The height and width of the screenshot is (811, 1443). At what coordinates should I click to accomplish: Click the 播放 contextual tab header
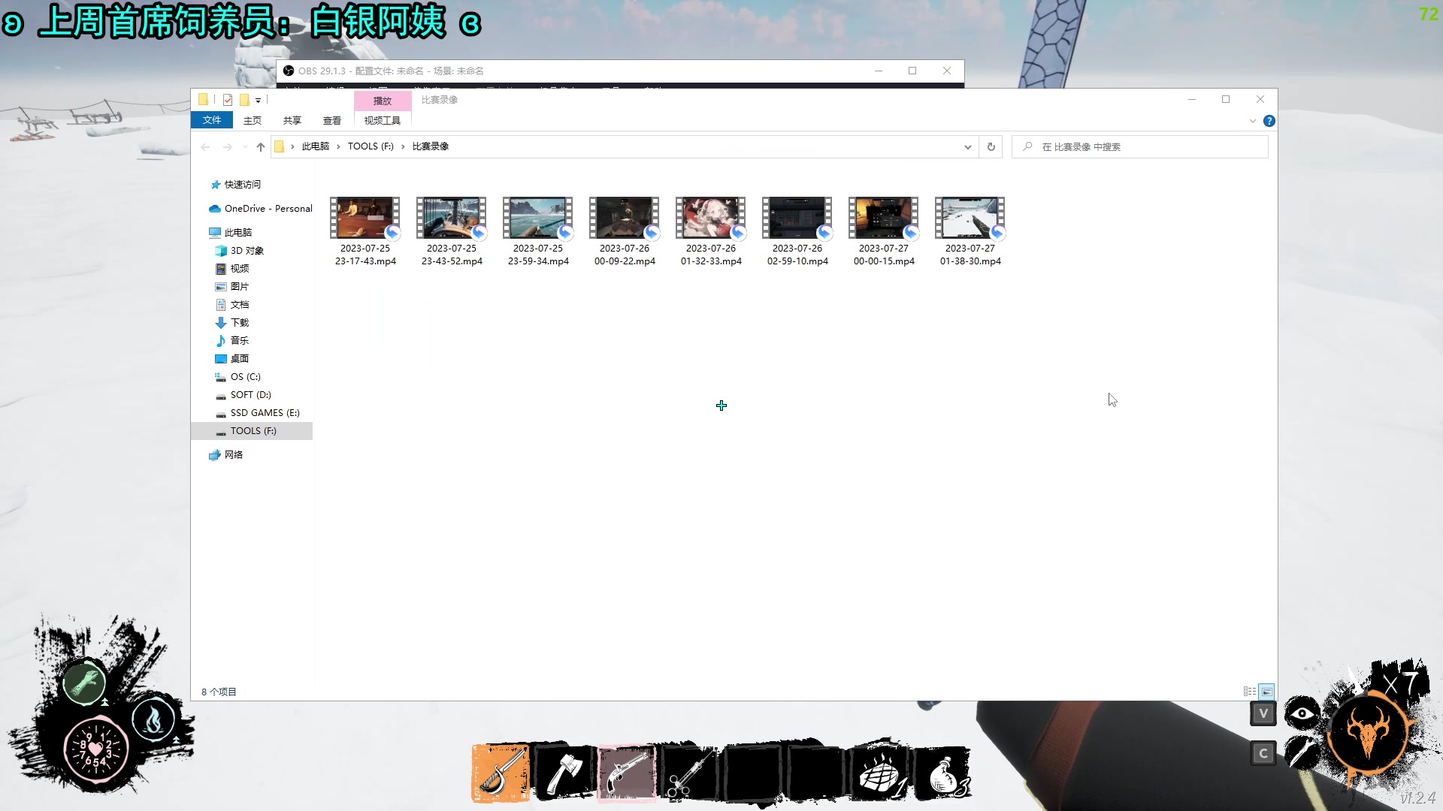coord(383,101)
